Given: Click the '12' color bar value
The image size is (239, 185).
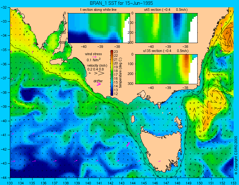Looking at the screenshot, I should pyautogui.click(x=116, y=94).
